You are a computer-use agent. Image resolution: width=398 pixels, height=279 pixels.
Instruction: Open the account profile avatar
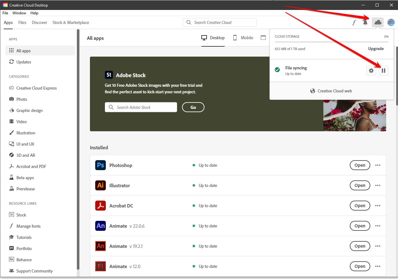pyautogui.click(x=391, y=22)
